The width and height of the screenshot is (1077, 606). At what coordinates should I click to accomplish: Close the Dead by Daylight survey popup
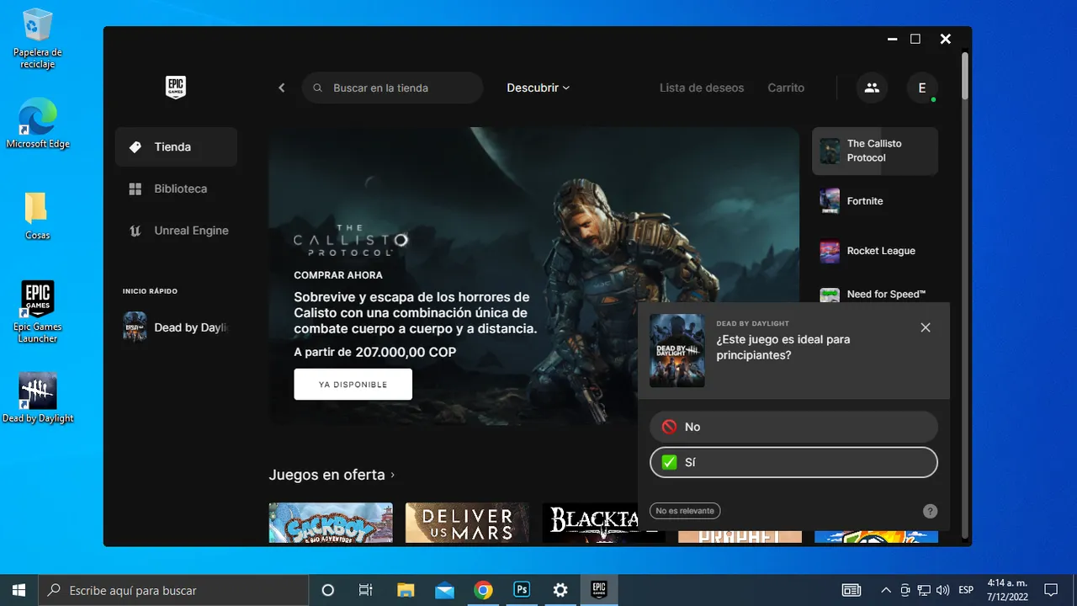pos(926,327)
